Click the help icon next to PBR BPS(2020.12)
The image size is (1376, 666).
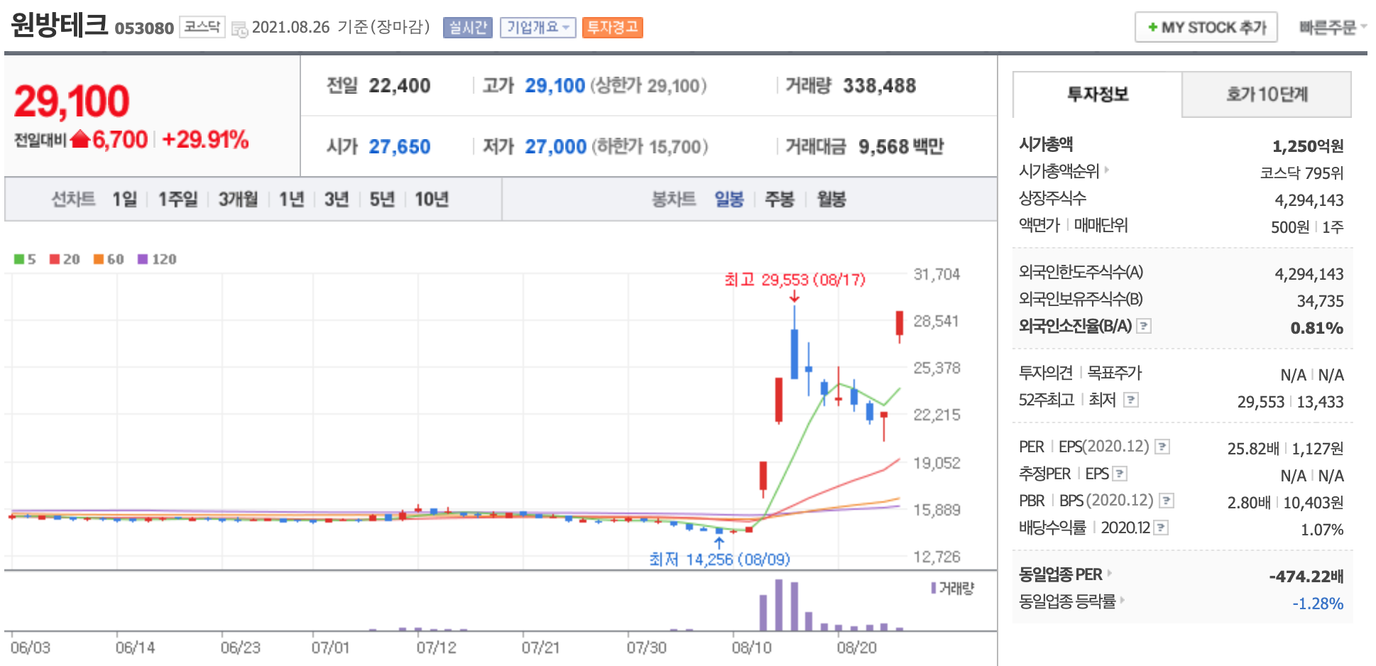(x=1167, y=501)
